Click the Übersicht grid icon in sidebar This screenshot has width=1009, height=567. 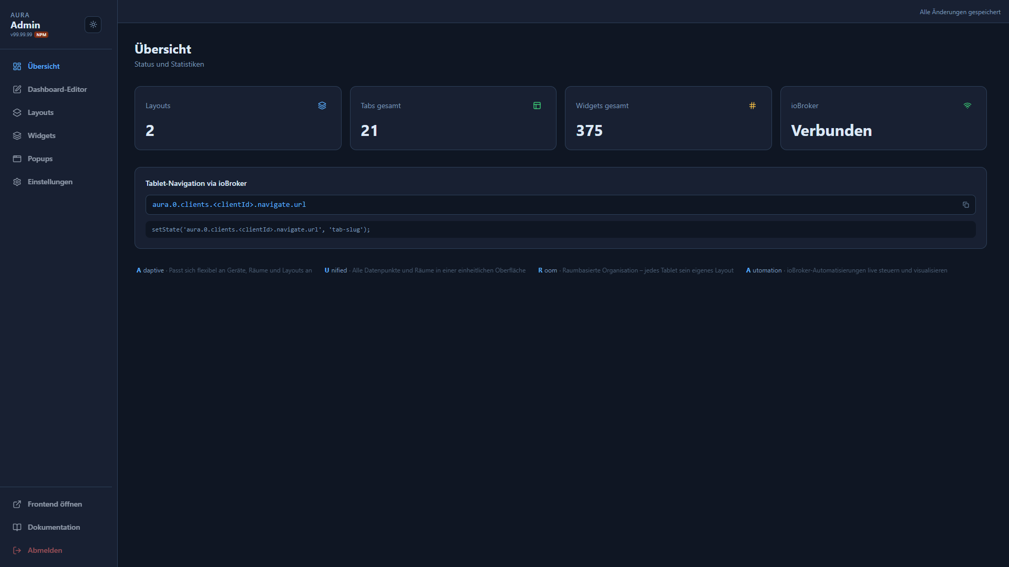point(17,66)
